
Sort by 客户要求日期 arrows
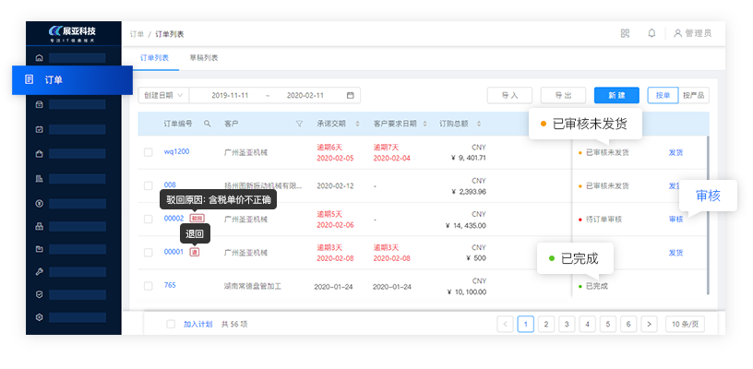tap(424, 124)
